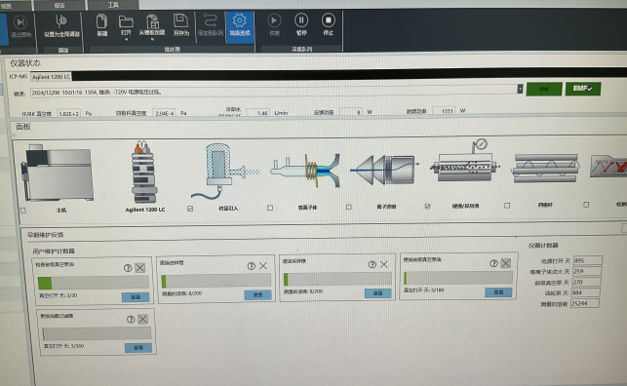Open help for 更换油雾过滤器 counter
Image resolution: width=627 pixels, height=386 pixels.
131,319
